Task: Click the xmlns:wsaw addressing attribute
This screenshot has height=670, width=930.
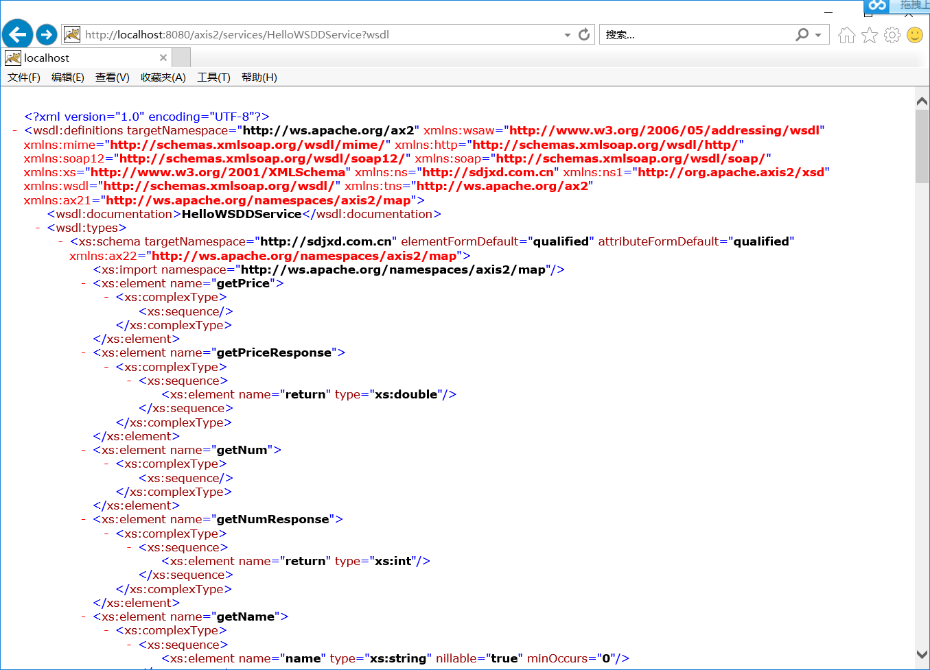Action: [x=624, y=130]
